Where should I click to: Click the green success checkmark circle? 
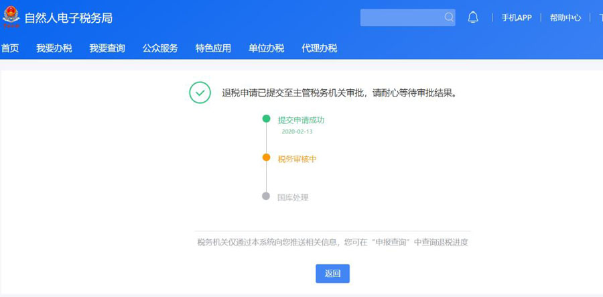point(200,93)
